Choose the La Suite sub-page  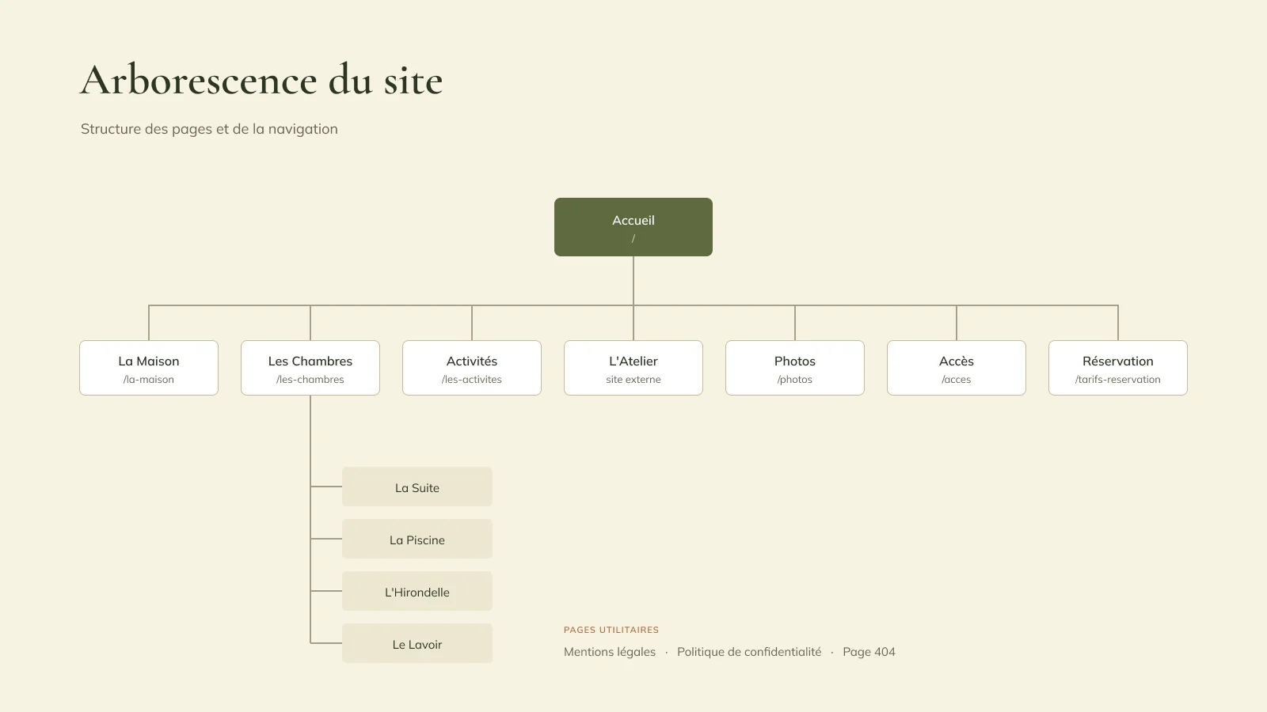coord(417,487)
